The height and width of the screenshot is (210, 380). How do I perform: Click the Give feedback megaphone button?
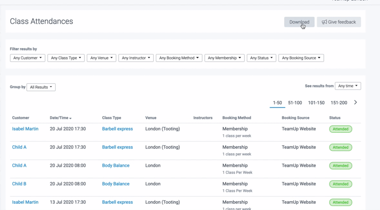(x=339, y=22)
